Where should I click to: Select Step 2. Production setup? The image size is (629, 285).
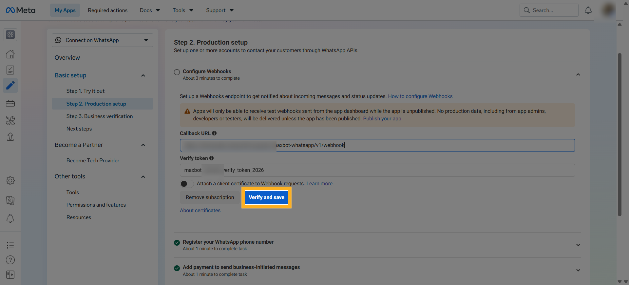click(103, 104)
